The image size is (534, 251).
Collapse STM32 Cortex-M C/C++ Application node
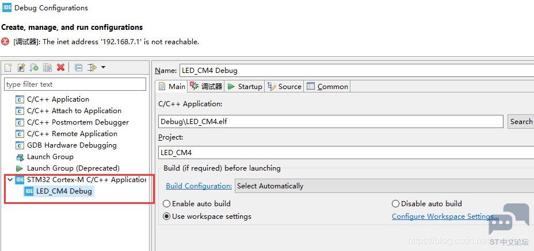tap(10, 180)
